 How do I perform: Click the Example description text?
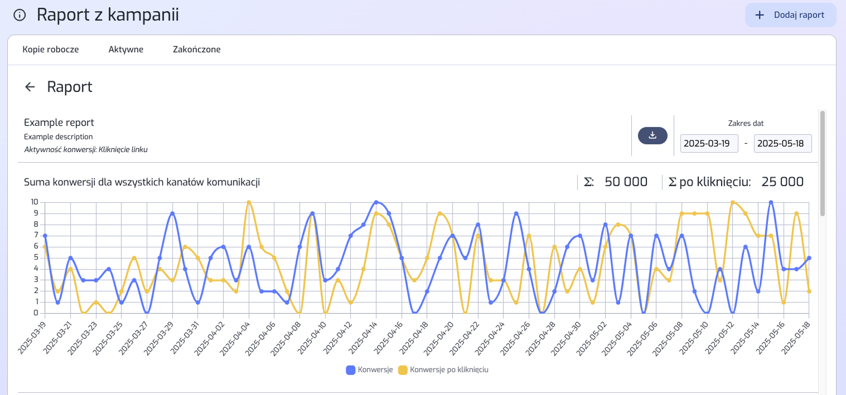click(59, 136)
